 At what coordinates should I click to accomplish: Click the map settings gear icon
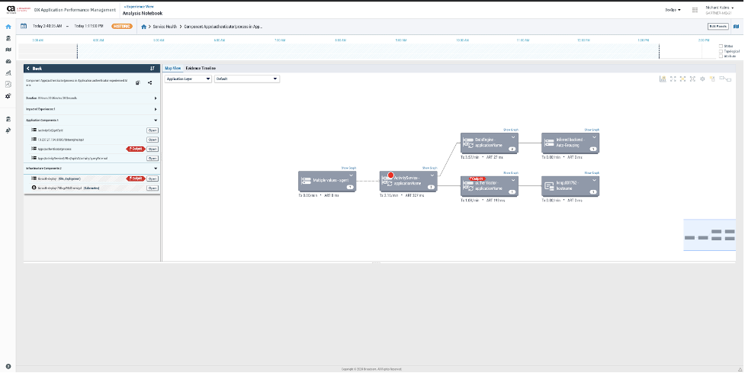(702, 79)
